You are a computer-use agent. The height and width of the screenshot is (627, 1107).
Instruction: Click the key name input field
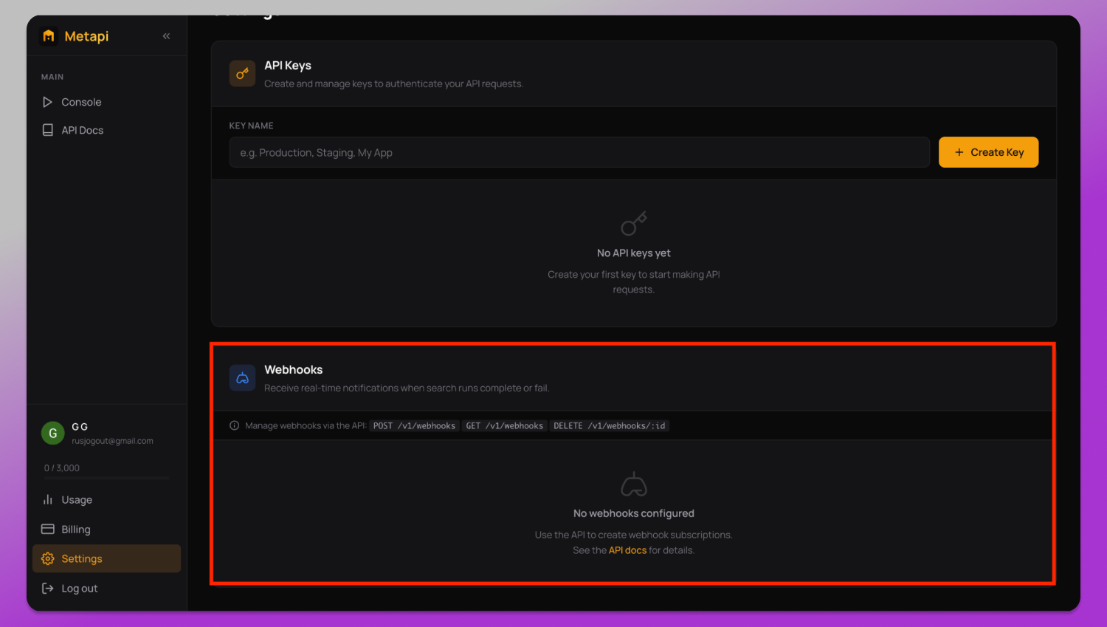[x=579, y=153]
